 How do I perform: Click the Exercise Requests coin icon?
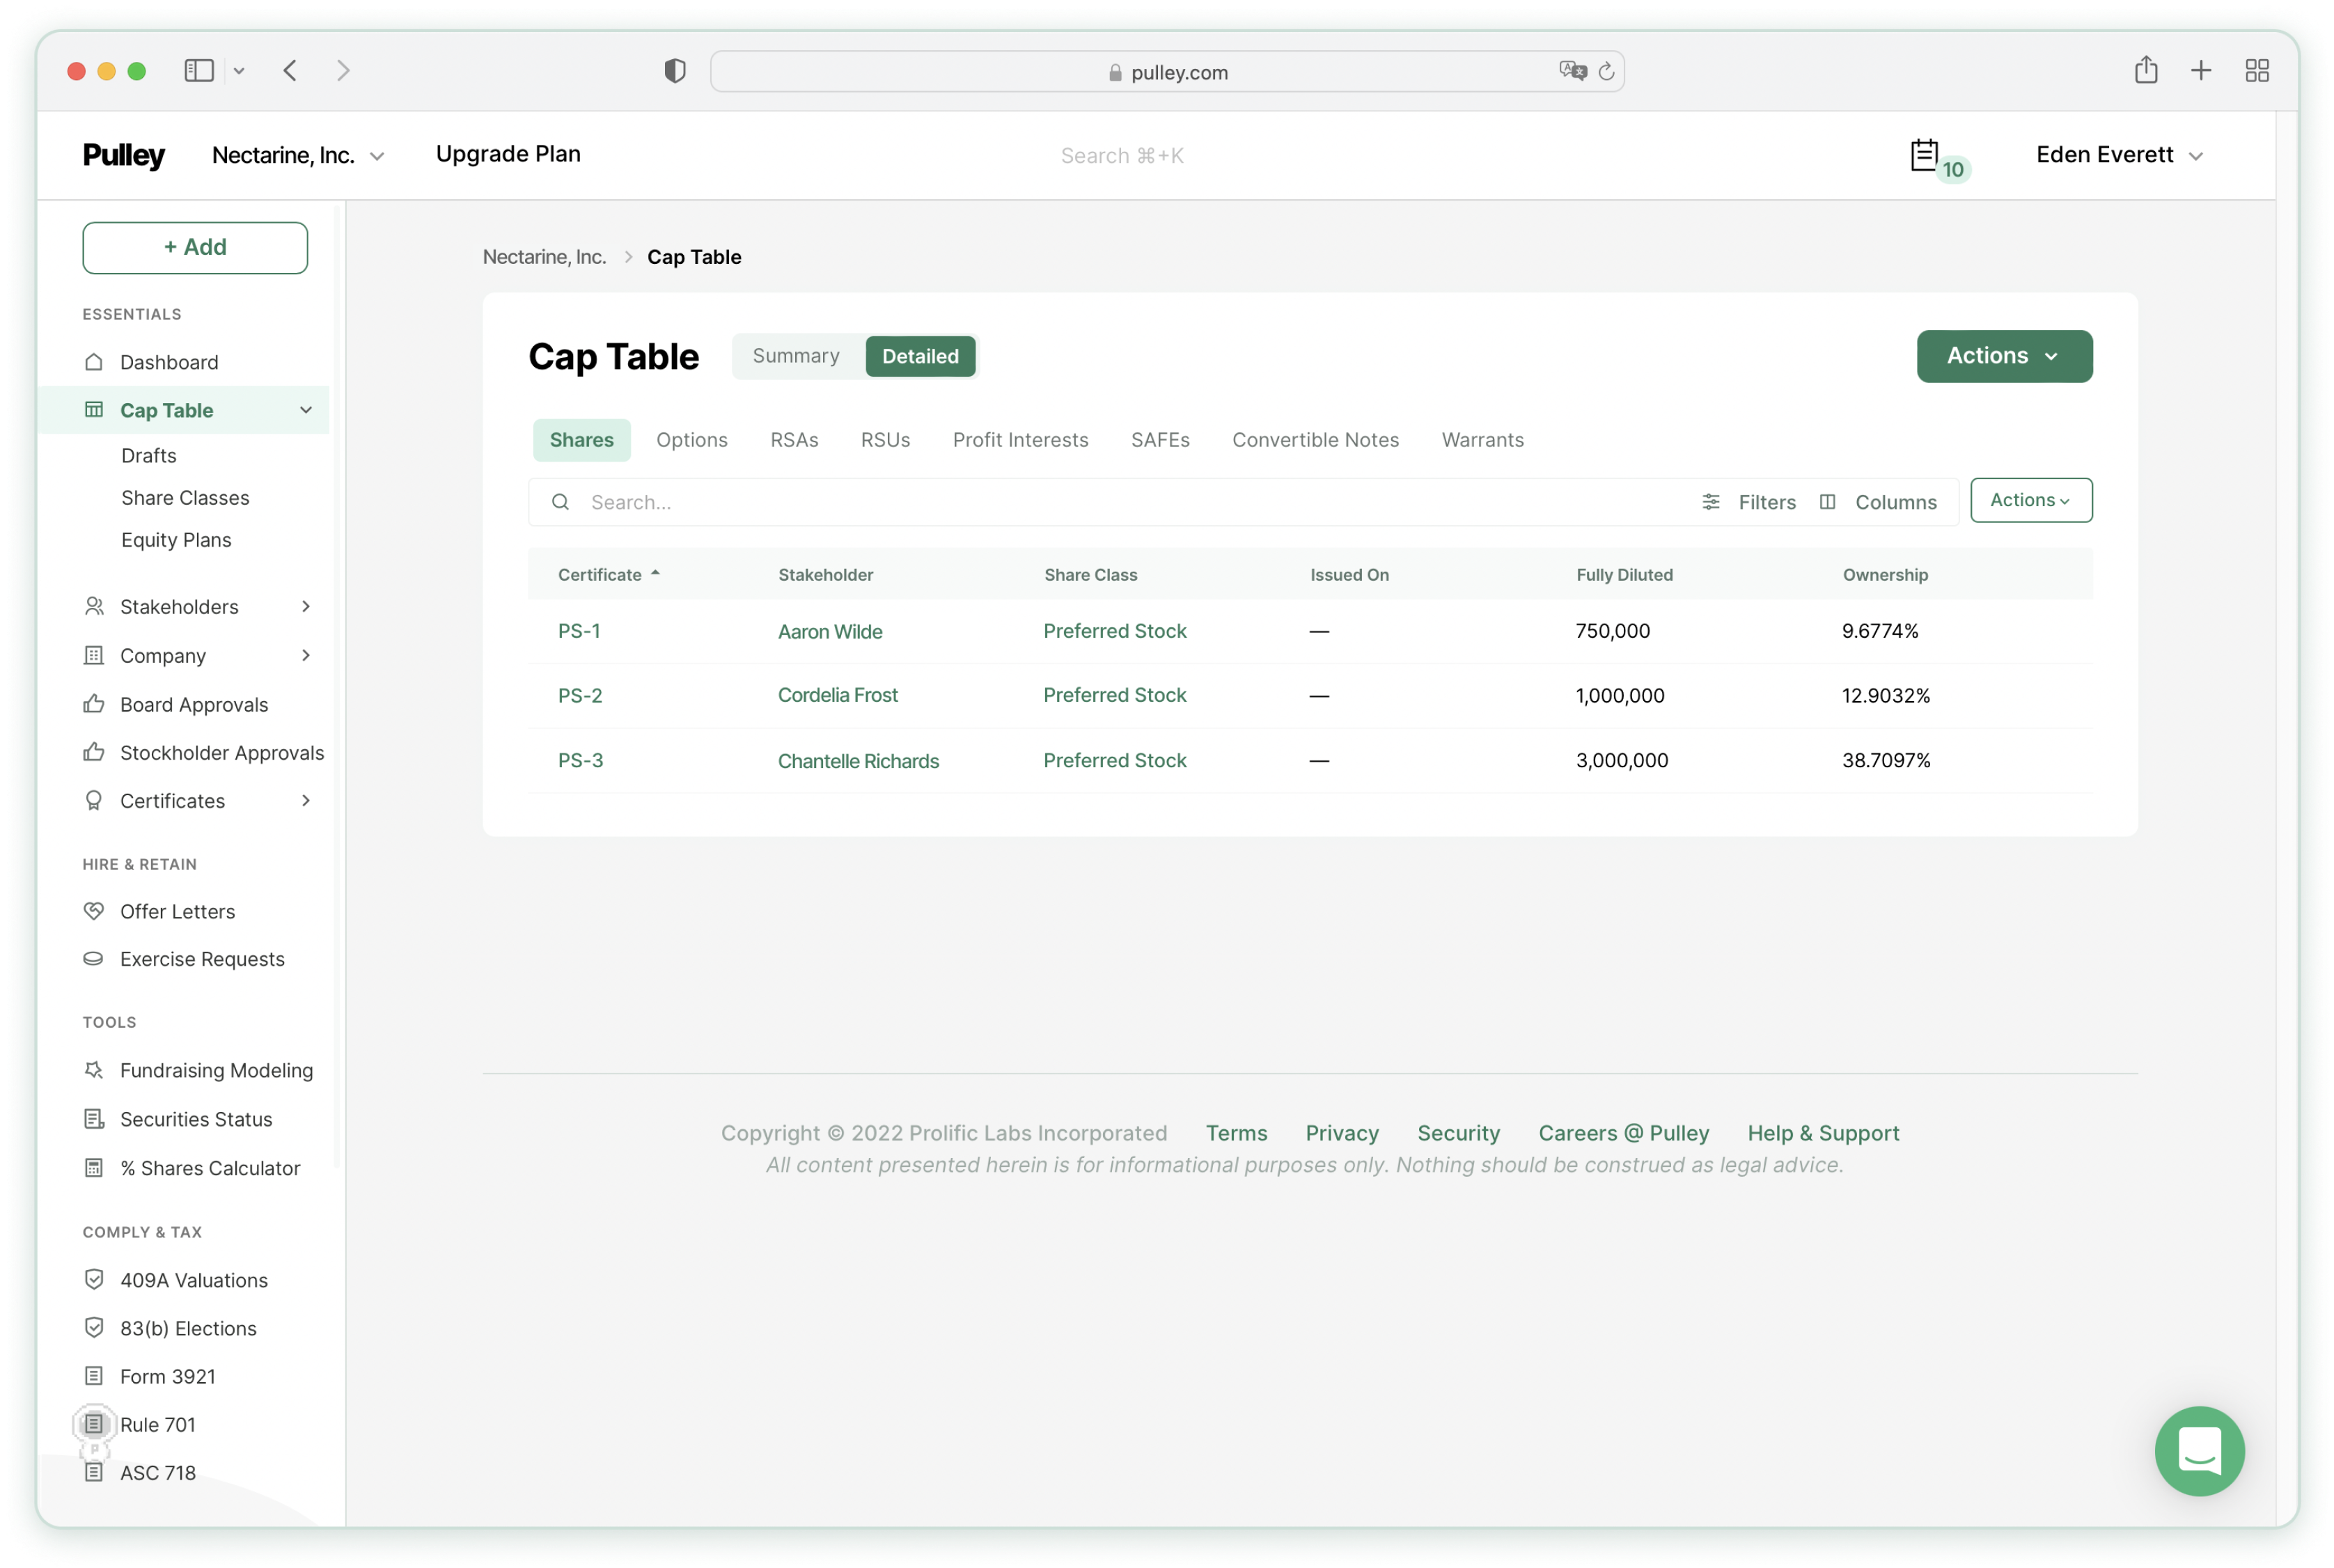[94, 959]
